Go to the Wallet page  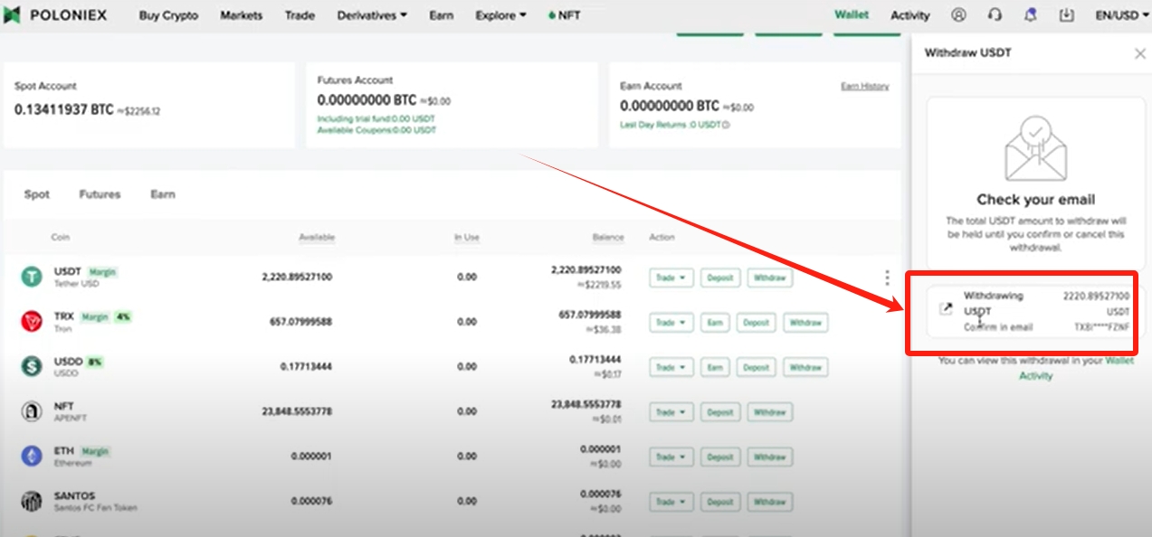852,15
